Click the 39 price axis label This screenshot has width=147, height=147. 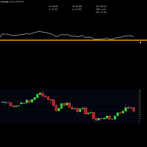tap(140, 108)
